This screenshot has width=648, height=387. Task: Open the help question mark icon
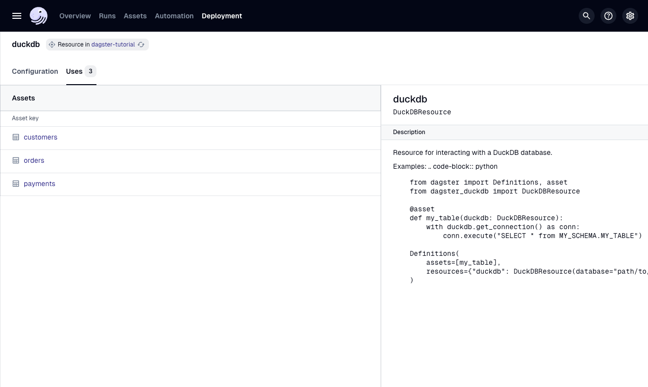point(608,16)
